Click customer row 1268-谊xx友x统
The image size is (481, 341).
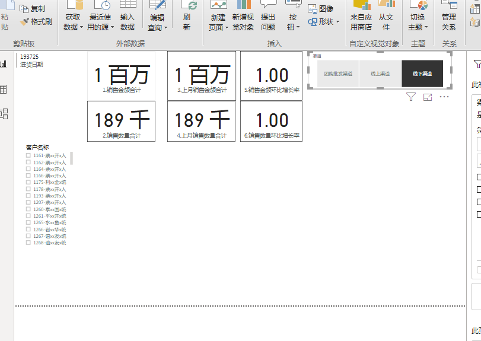(46, 243)
